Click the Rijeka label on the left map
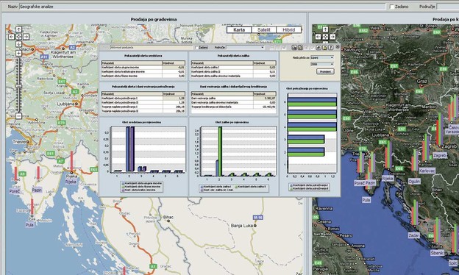 tap(71, 182)
